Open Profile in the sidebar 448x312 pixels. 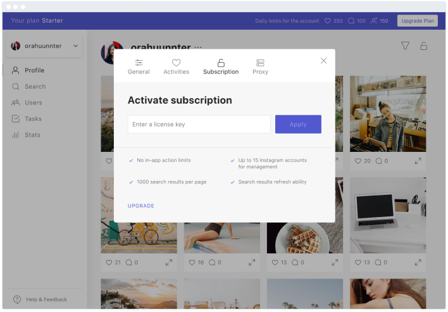tap(28, 70)
